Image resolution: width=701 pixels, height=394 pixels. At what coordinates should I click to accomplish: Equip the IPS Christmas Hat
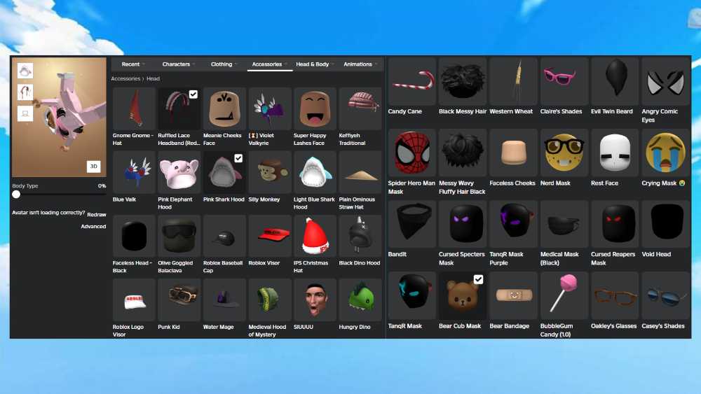314,236
